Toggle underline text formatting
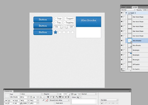This screenshot has width=148, height=105. click(x=54, y=97)
